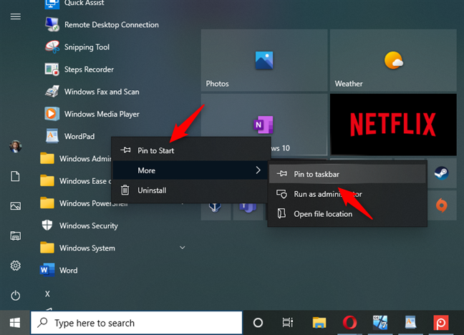
Task: Click the Power button icon
Action: [15, 296]
